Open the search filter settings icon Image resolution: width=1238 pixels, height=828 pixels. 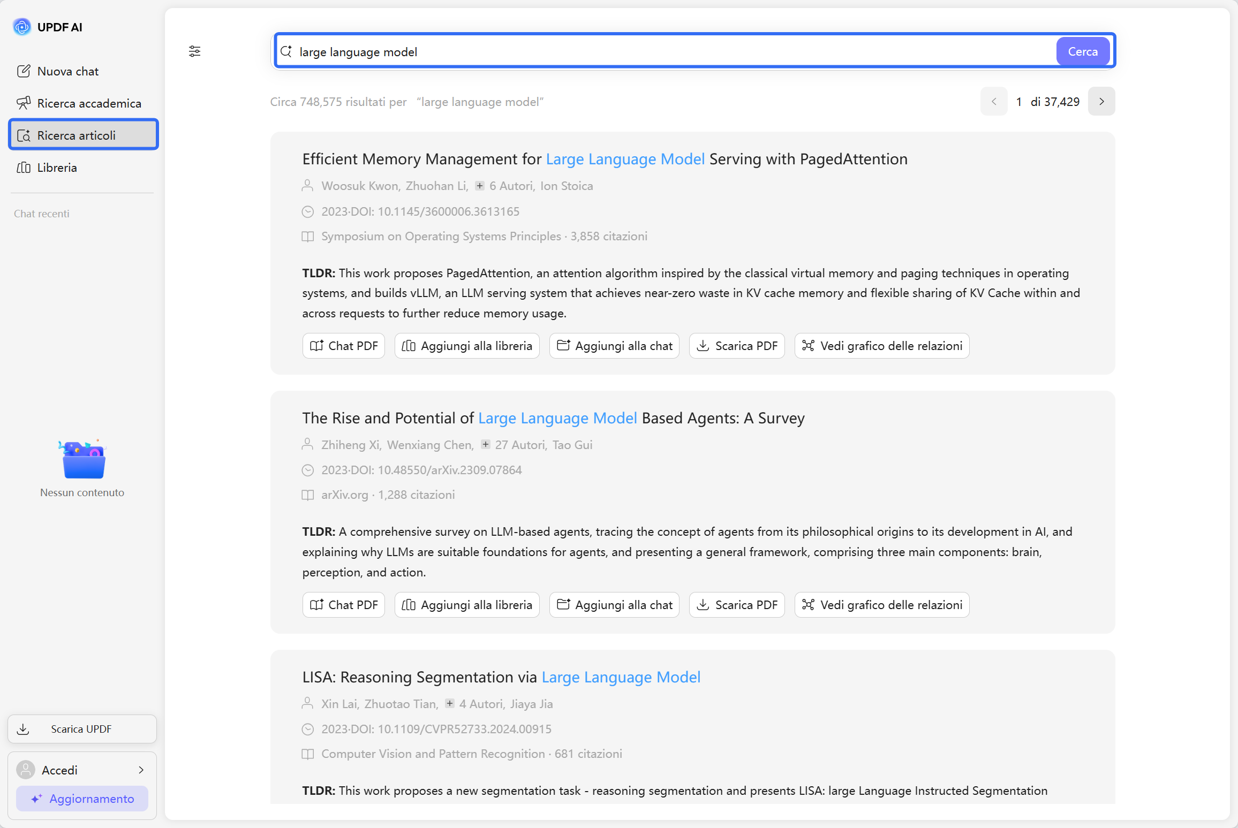point(194,51)
